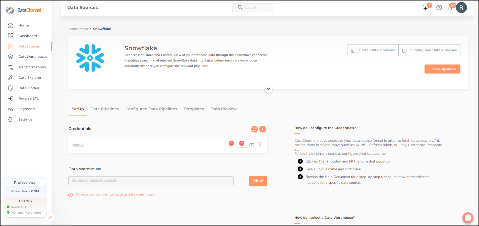Open Reverse ETL from the sidebar
Viewport: 479px width, 226px height.
point(29,98)
